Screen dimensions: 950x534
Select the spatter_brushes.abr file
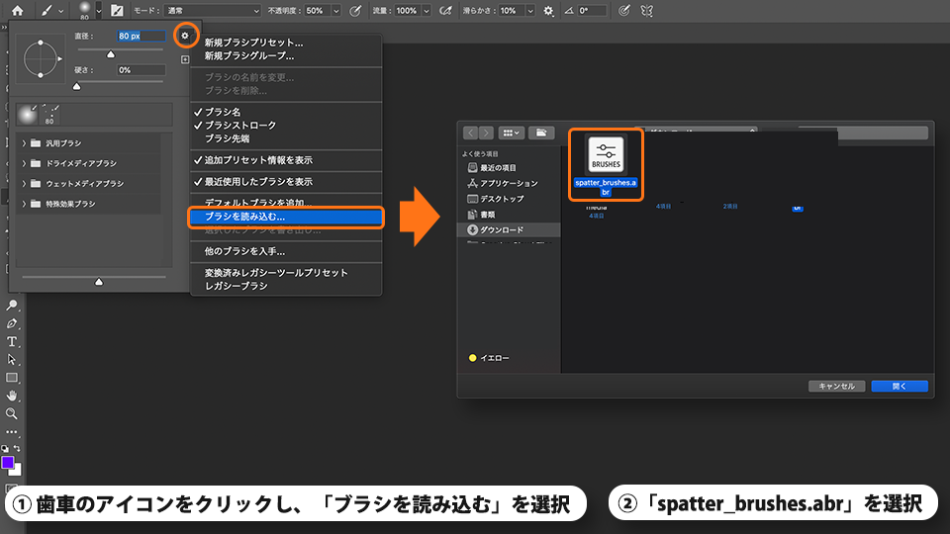click(x=606, y=165)
